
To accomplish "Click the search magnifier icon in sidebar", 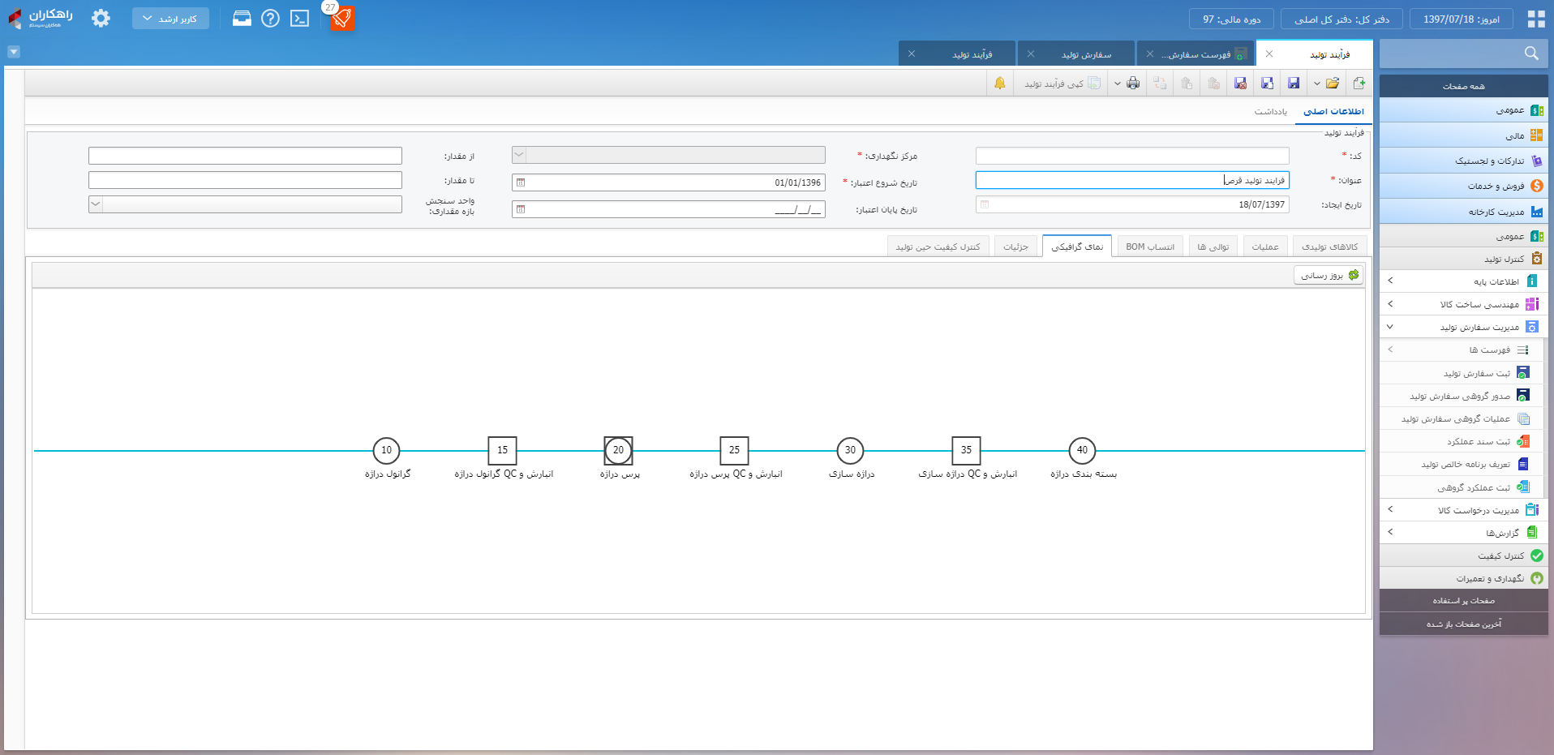I will (x=1531, y=54).
